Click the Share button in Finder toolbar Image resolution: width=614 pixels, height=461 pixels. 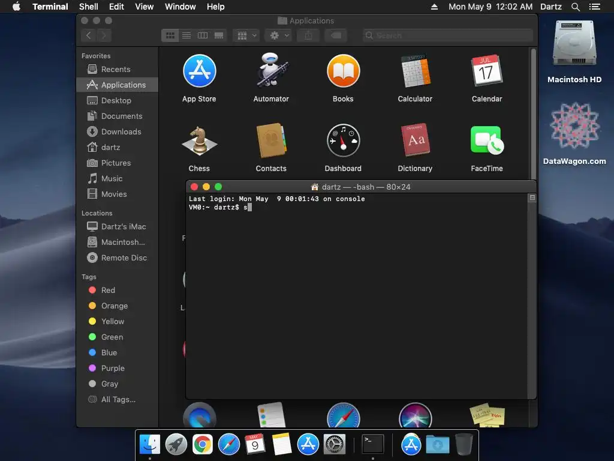coord(309,35)
